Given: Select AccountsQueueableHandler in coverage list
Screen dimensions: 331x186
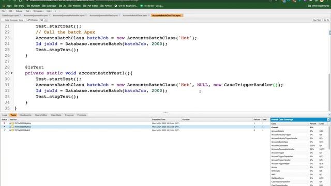Looking at the screenshot, I should pos(283,149).
